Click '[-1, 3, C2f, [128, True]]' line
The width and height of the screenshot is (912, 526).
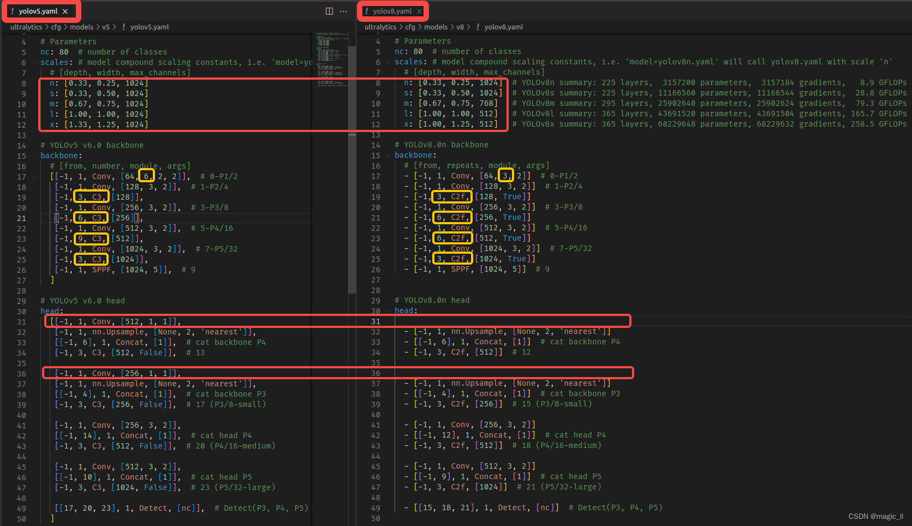click(x=472, y=196)
